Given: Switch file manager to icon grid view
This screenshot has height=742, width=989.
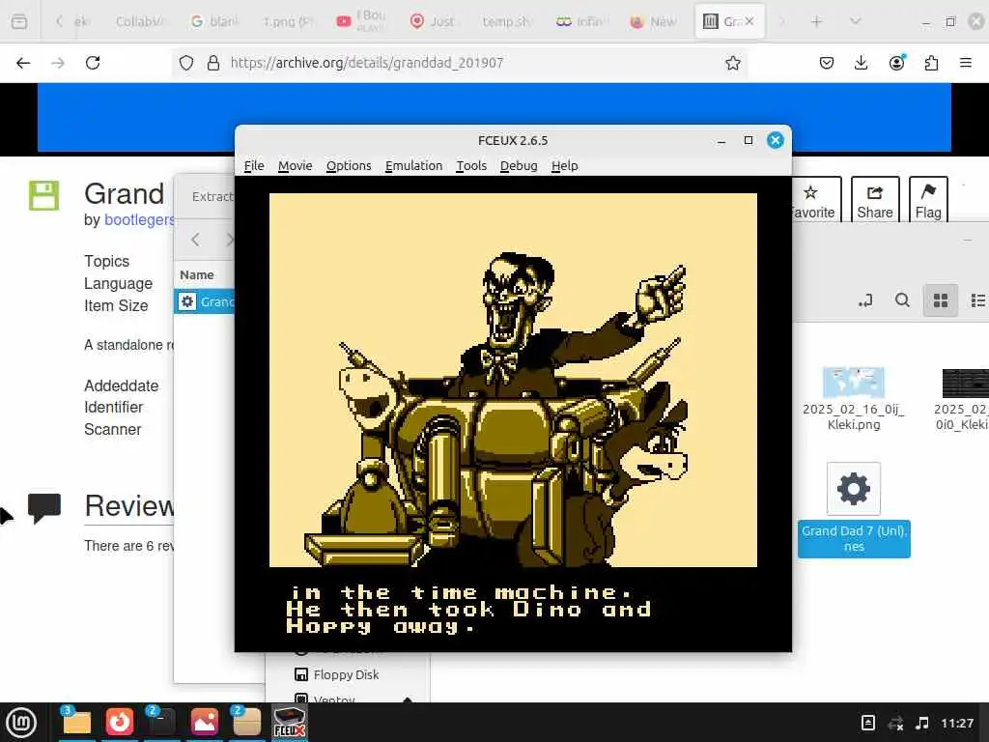Looking at the screenshot, I should [x=941, y=300].
